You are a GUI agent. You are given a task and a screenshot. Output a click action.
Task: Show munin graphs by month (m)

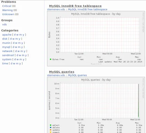point(19,43)
